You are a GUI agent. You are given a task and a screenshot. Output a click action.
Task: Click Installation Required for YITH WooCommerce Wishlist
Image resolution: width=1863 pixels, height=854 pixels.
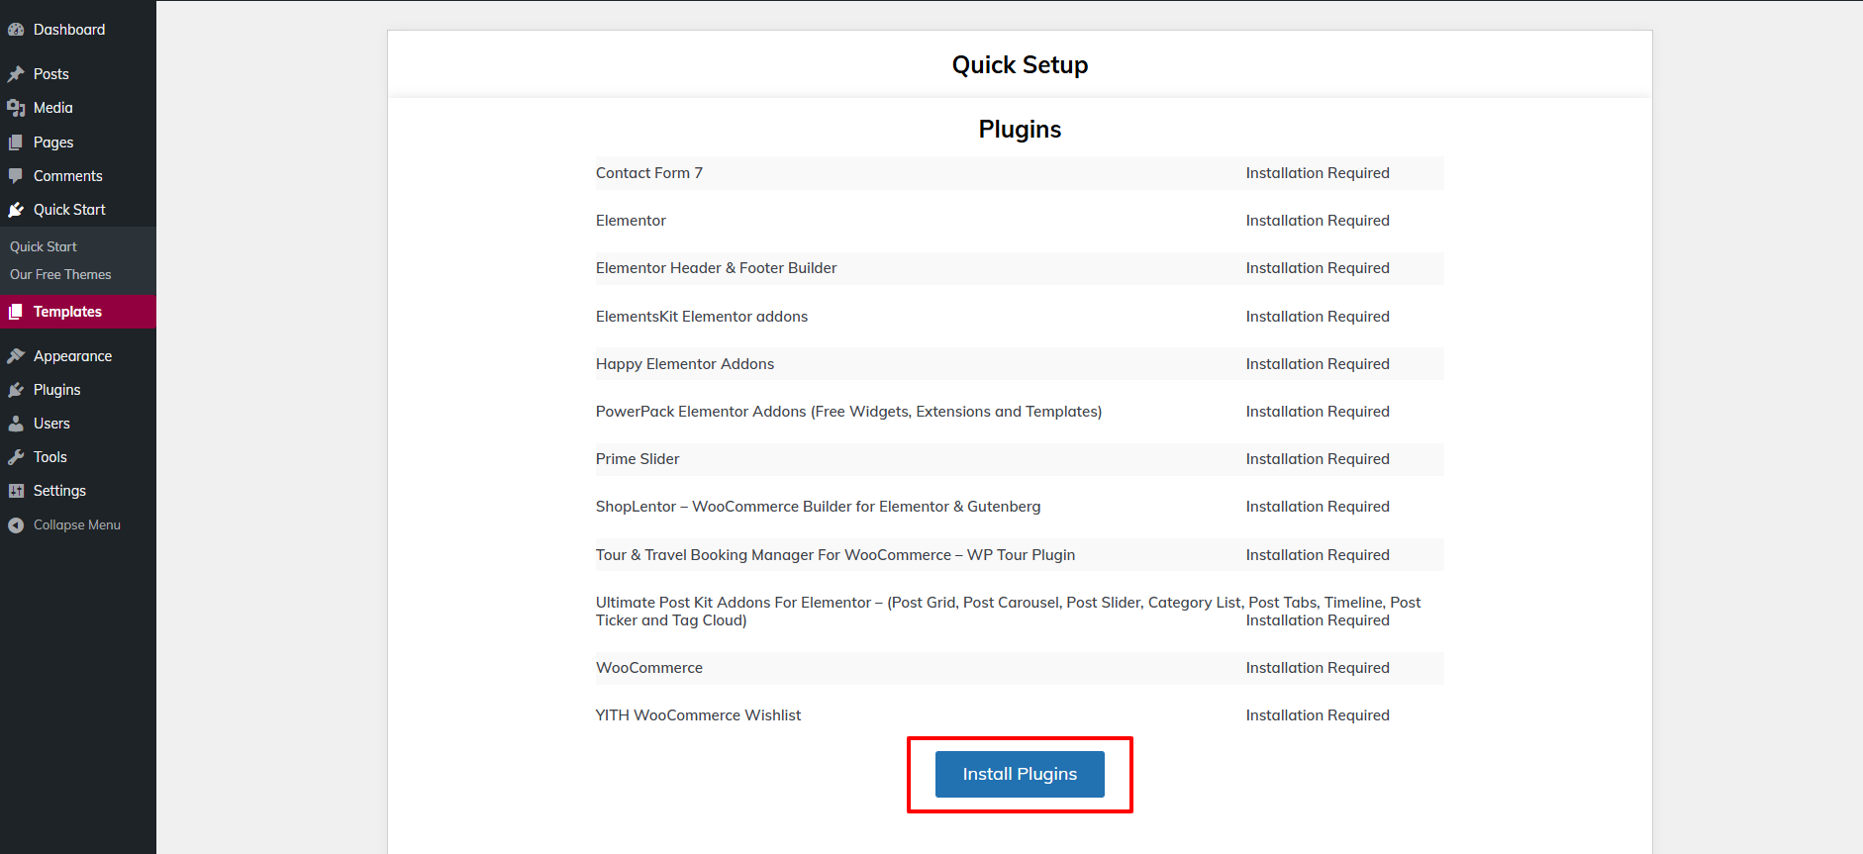[1318, 715]
